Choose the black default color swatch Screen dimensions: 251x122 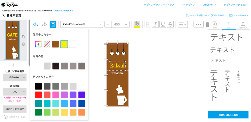(39, 86)
